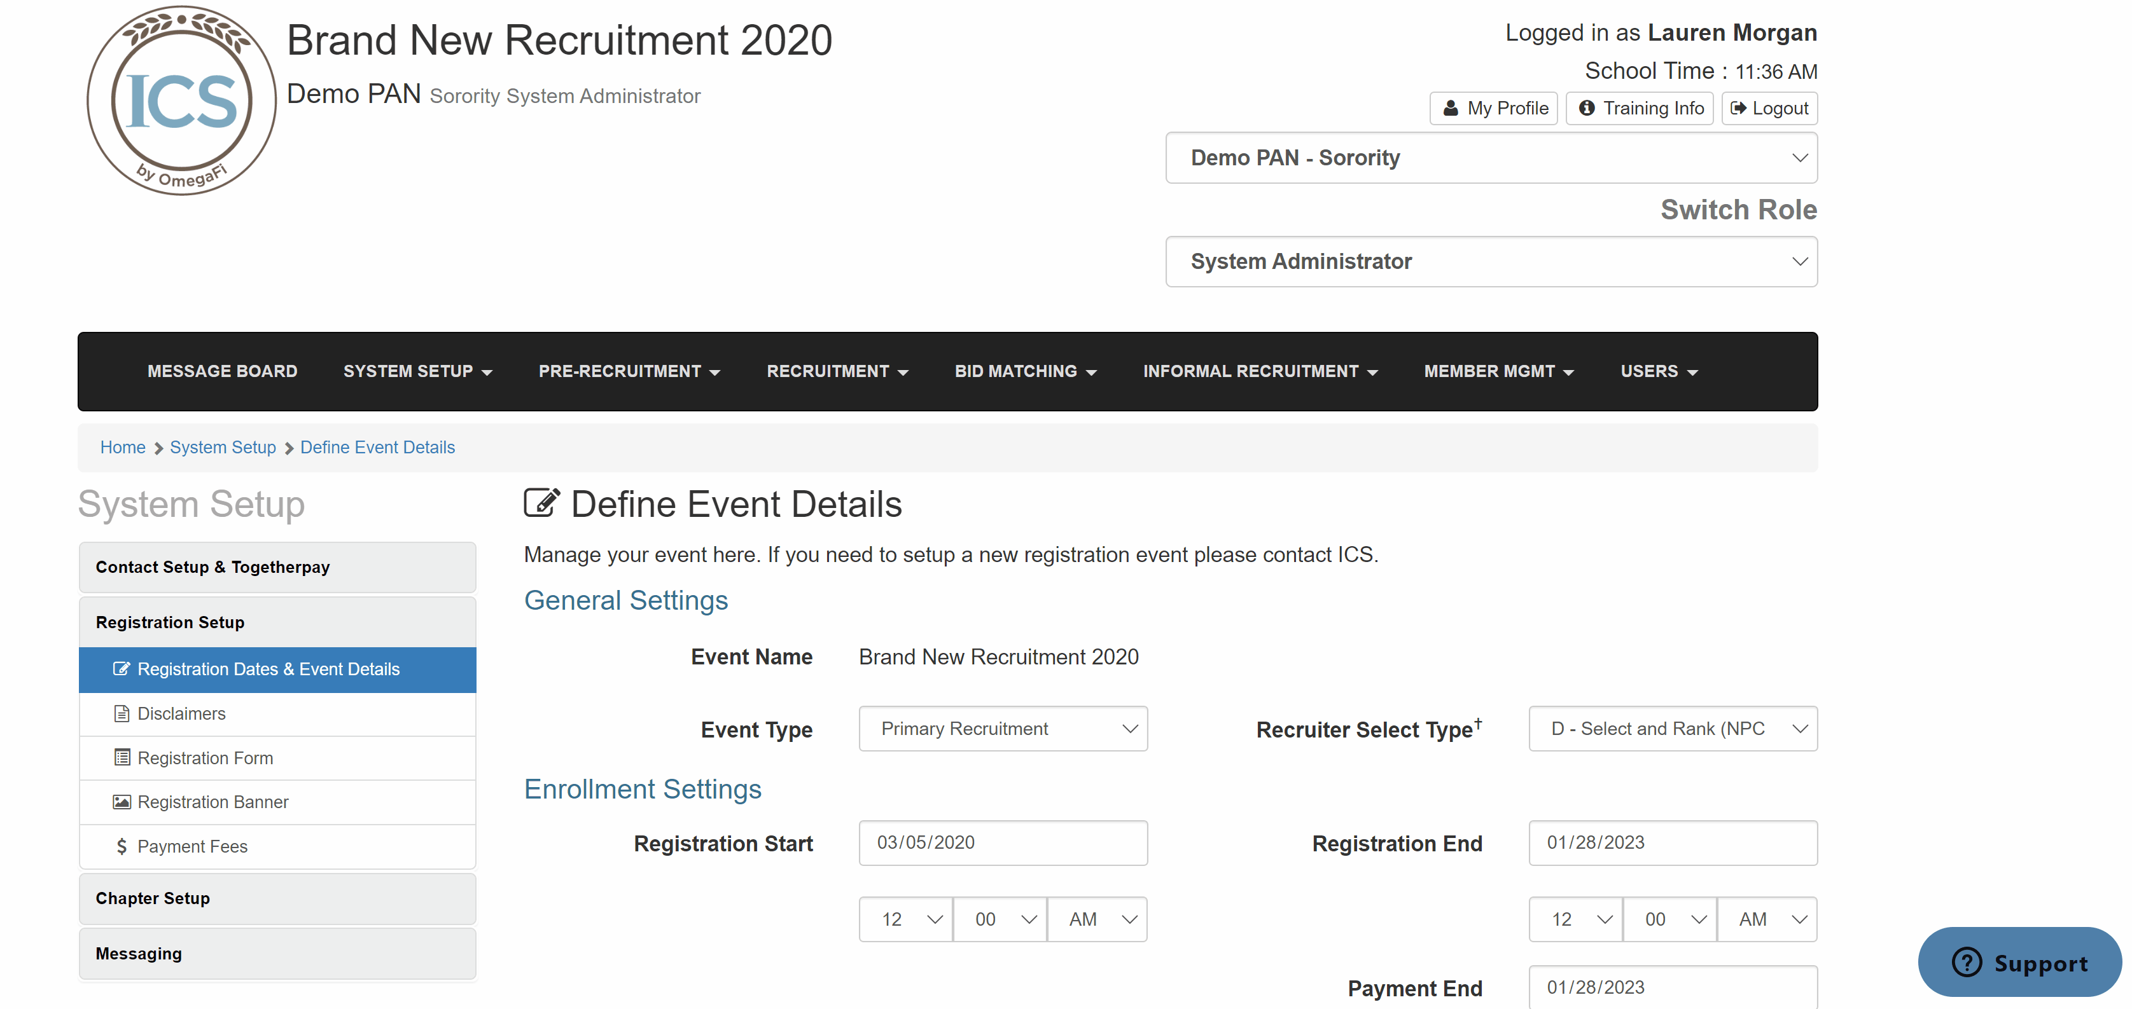The width and height of the screenshot is (2132, 1009).
Task: Click the My Profile user icon
Action: pos(1450,108)
